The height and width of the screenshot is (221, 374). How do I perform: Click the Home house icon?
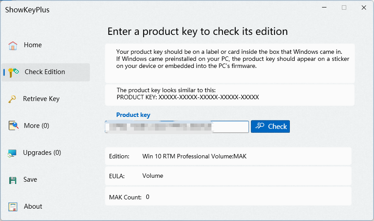(13, 45)
